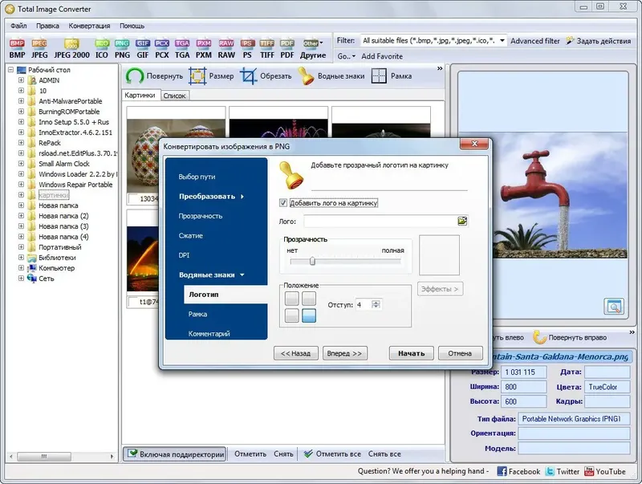The width and height of the screenshot is (642, 484).
Task: Expand the ADMIN folder tree node
Action: (21, 80)
